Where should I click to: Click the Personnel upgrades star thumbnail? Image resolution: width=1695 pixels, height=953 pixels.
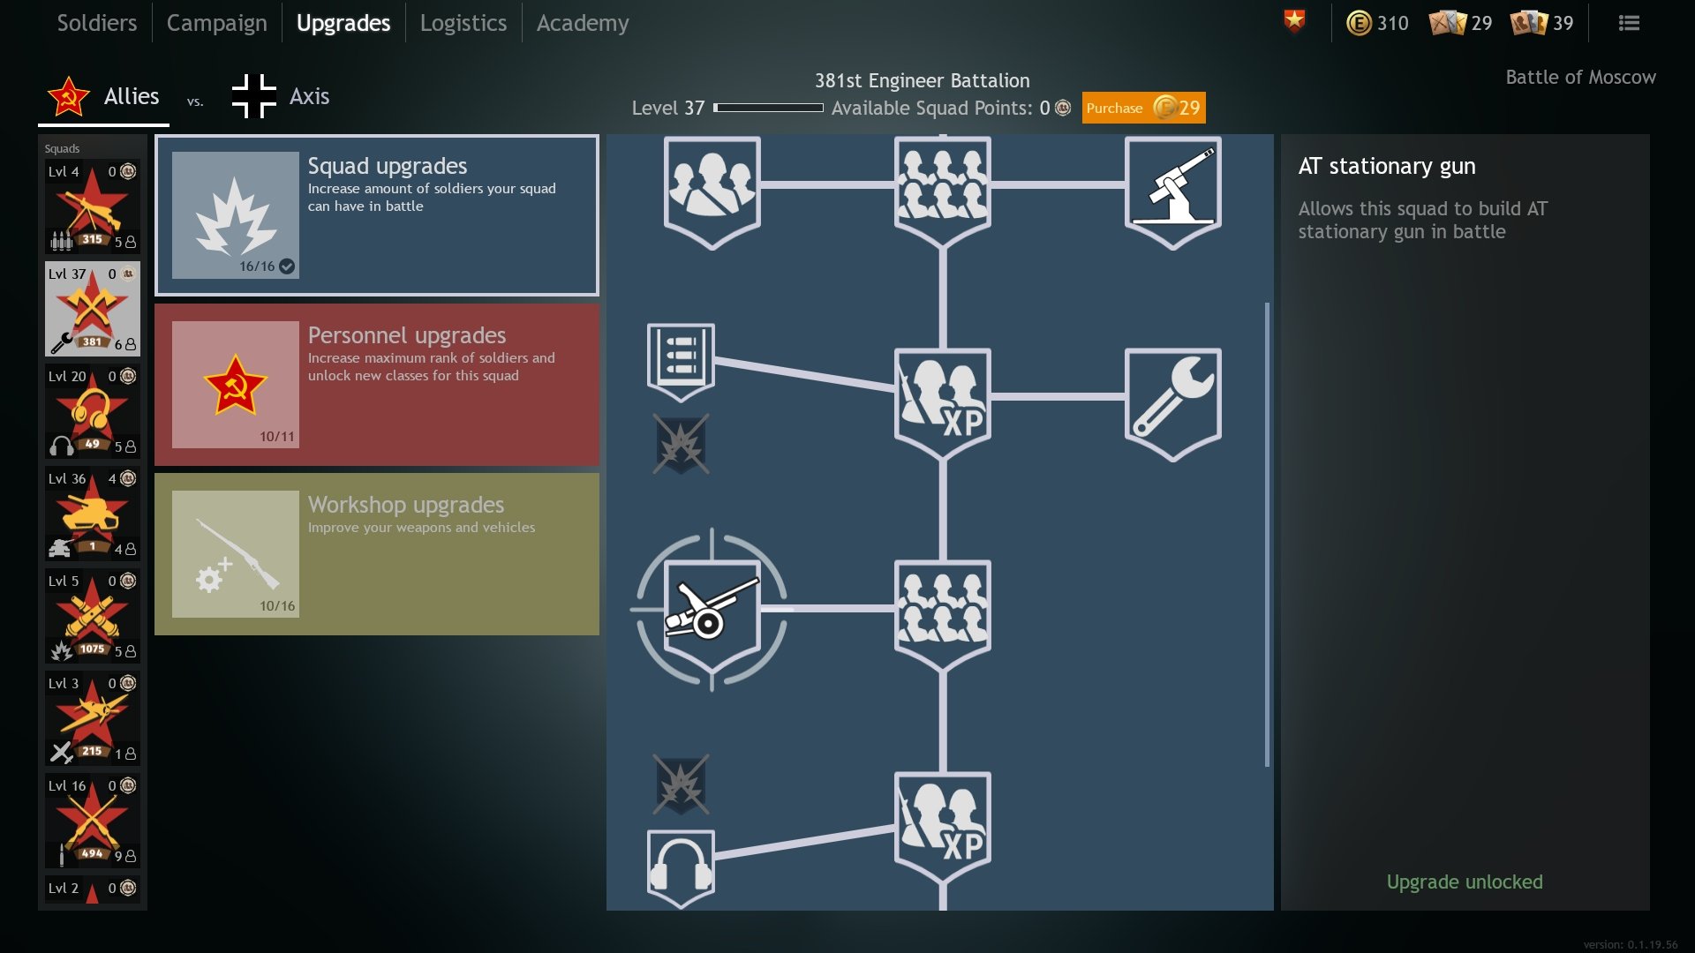(x=236, y=385)
